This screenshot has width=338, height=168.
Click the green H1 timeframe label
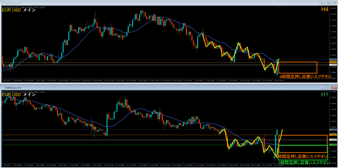click(324, 95)
